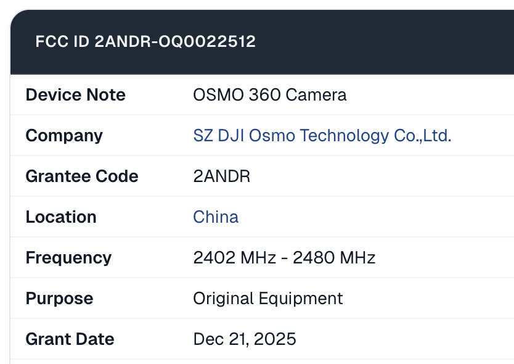
Task: Select the 2ANDR-OQ0022512 ID number in the header
Action: click(175, 42)
